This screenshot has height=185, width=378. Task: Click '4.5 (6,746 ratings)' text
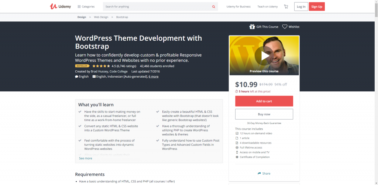tap(124, 66)
